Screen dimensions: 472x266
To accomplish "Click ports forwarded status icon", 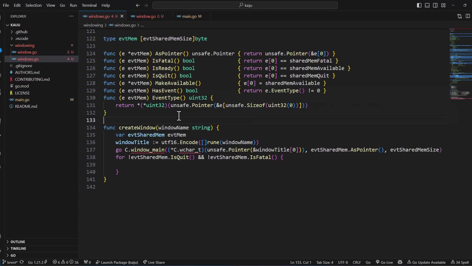I will coord(87,262).
